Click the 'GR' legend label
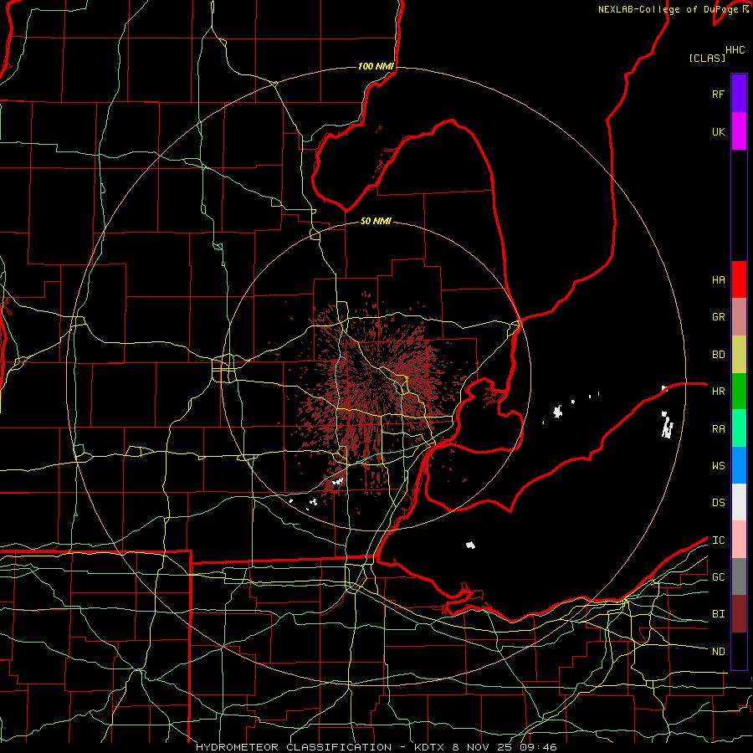 718,317
